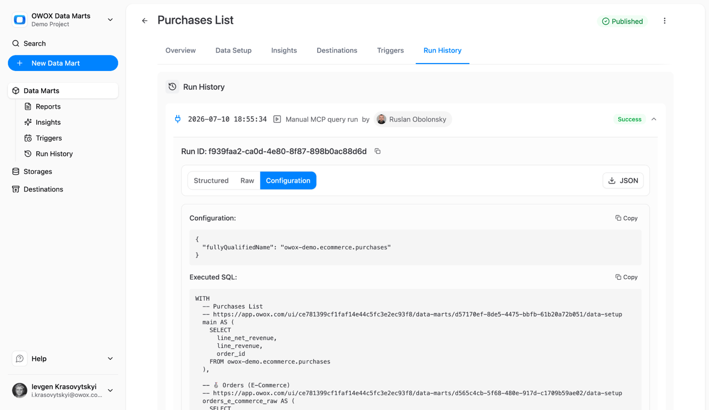Click the Run History clock icon in sidebar
The height and width of the screenshot is (410, 709).
click(x=28, y=154)
